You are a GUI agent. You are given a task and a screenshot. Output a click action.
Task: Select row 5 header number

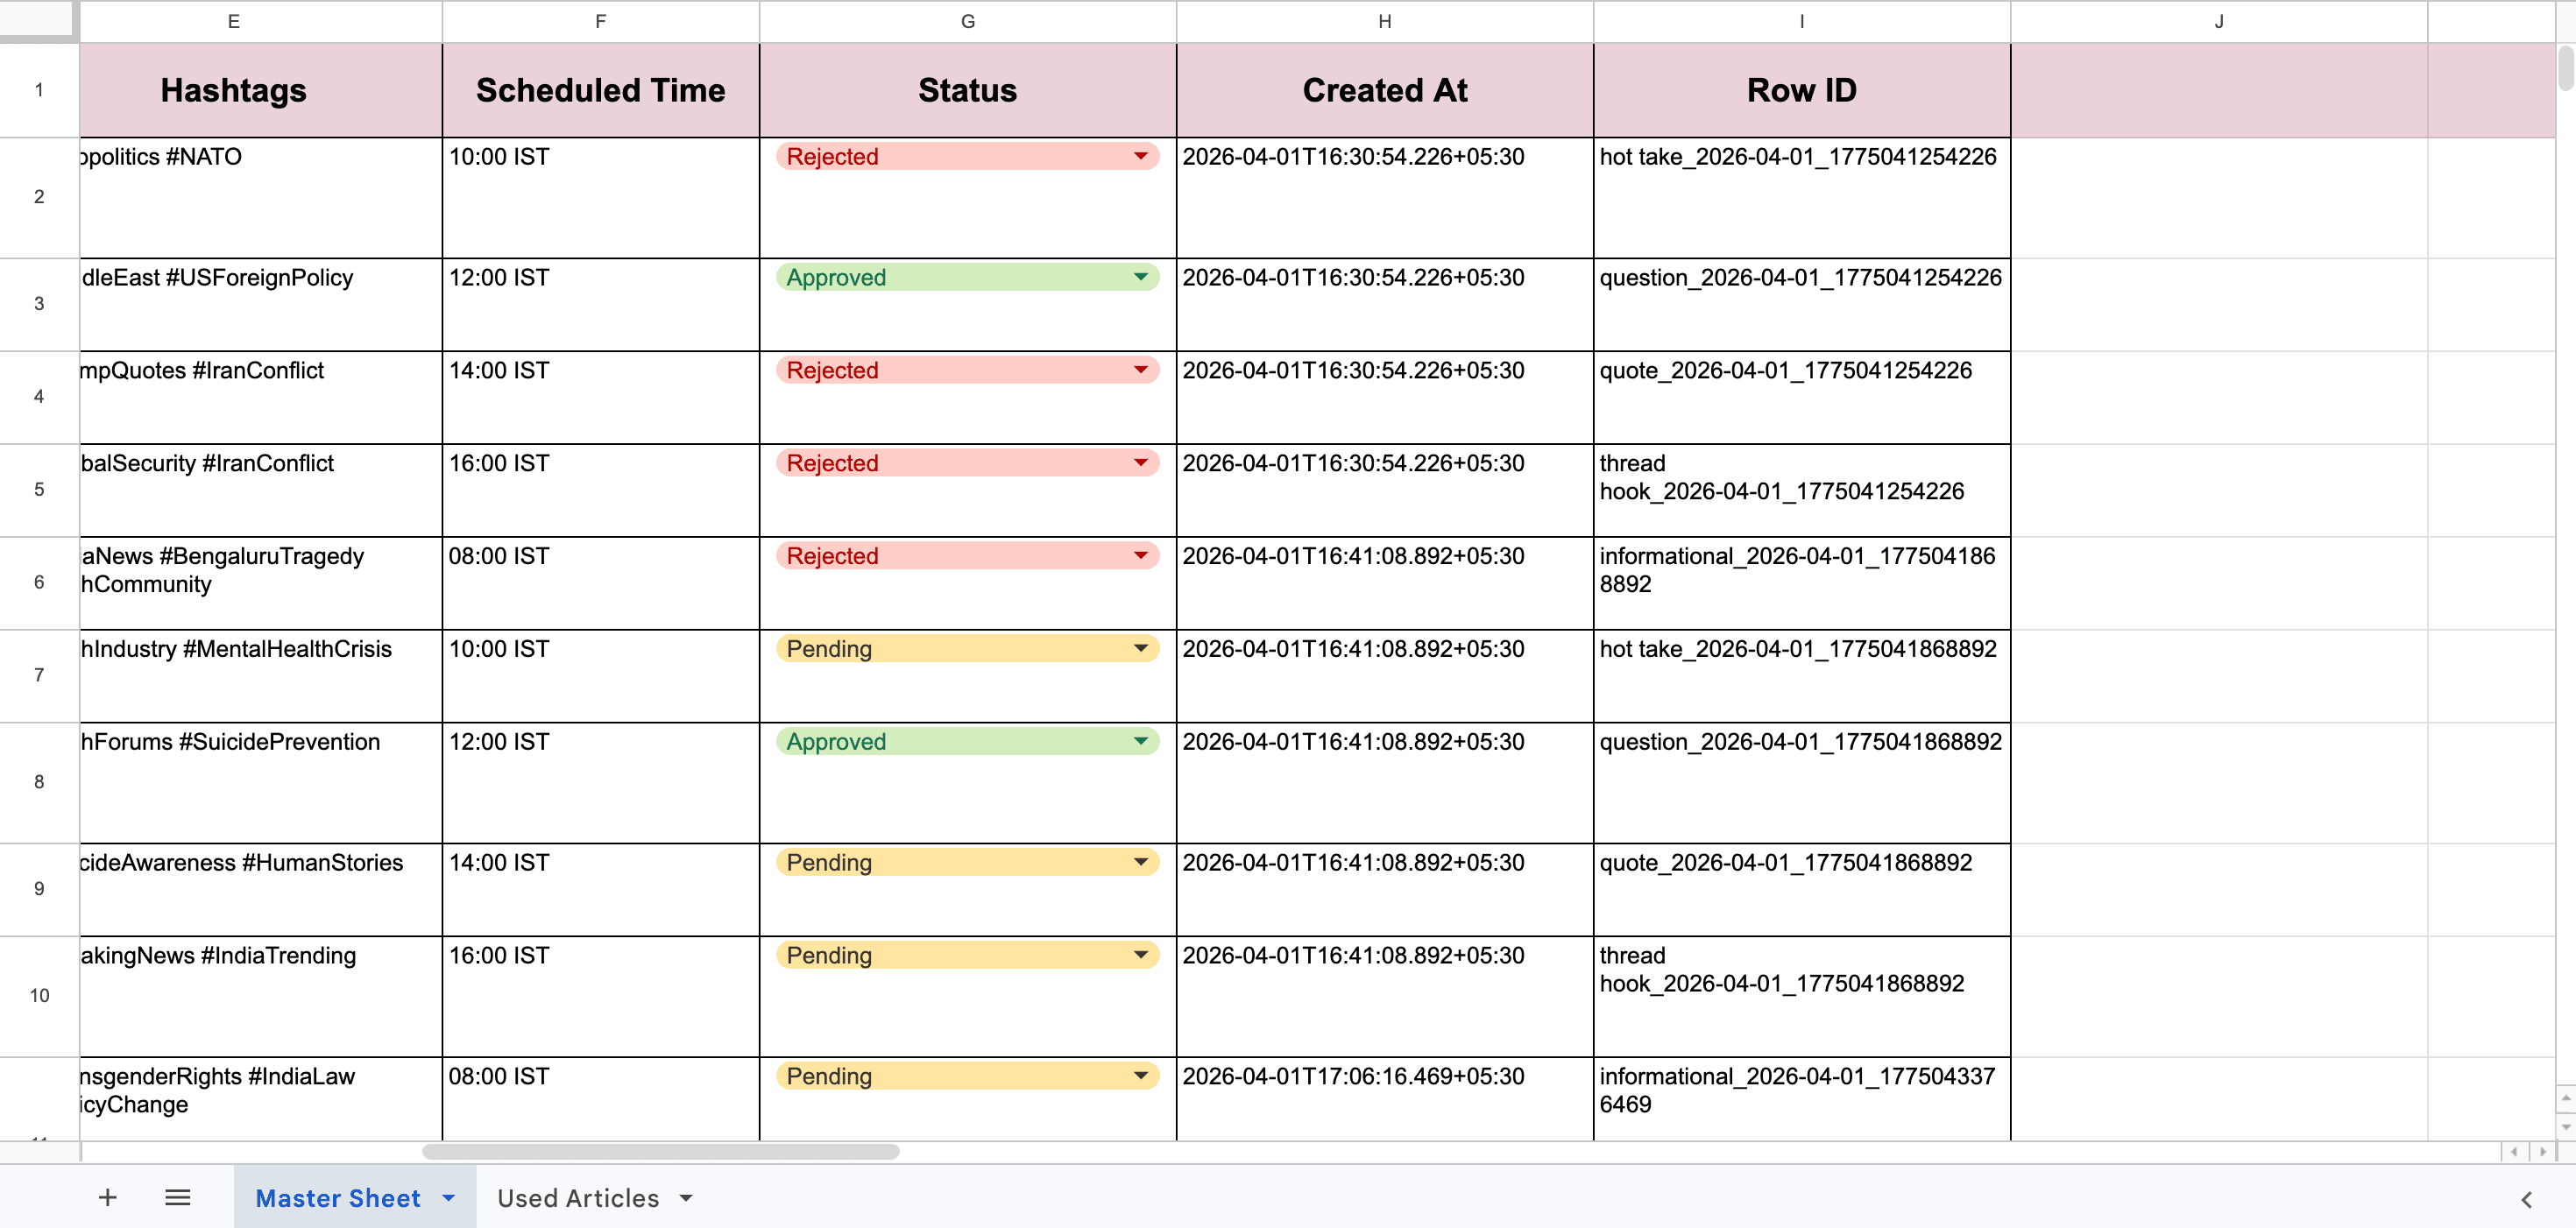click(x=39, y=489)
